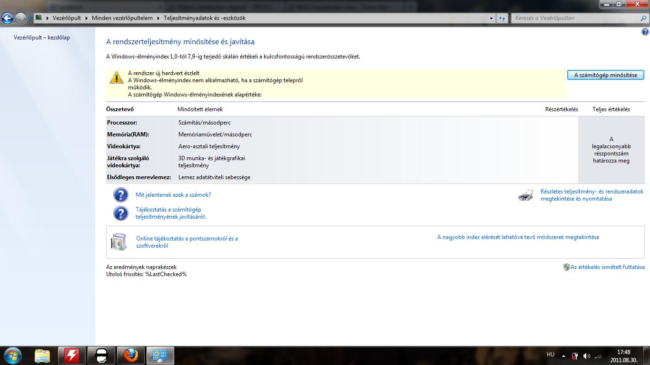Viewport: 650px width, 365px height.
Task: Select the Processzor: row label
Action: [x=122, y=123]
